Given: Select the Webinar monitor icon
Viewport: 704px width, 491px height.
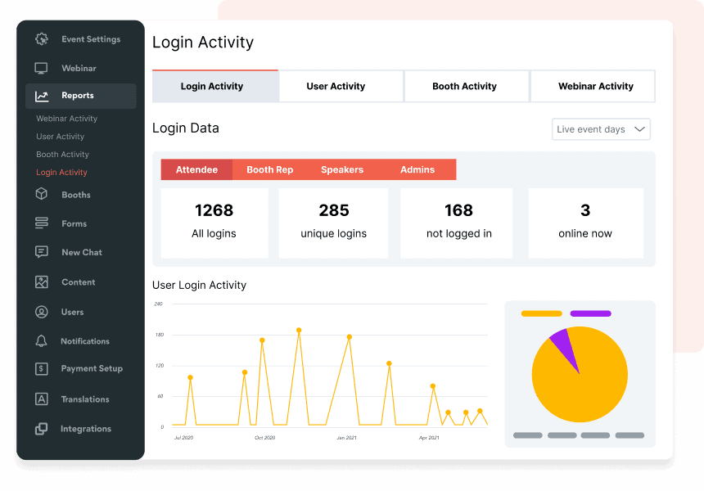Looking at the screenshot, I should 42,69.
